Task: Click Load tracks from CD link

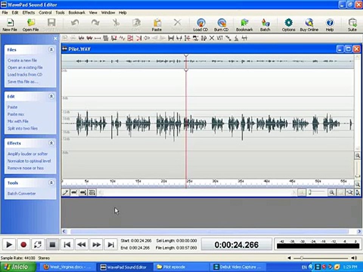Action: pyautogui.click(x=25, y=74)
